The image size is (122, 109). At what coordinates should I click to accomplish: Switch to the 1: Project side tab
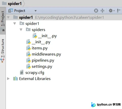click(x=3, y=21)
